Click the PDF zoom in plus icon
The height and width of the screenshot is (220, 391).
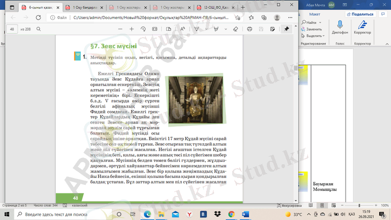131,29
